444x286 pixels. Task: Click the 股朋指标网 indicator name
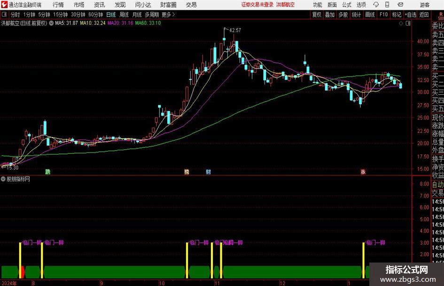click(x=18, y=179)
